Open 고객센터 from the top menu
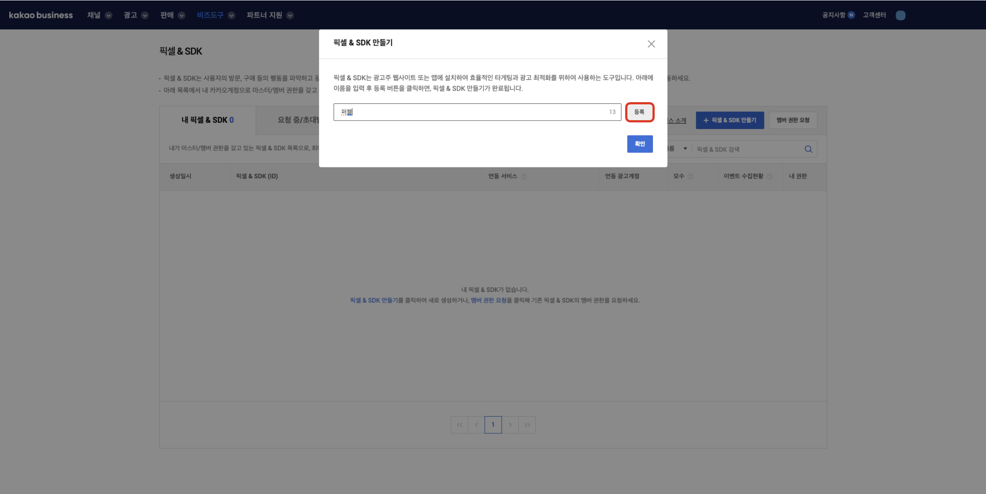 coord(874,15)
